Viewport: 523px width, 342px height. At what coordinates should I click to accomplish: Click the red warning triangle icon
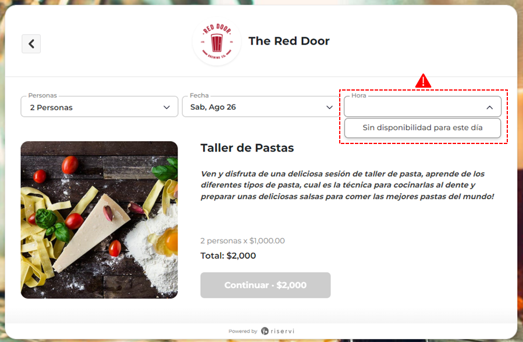424,81
